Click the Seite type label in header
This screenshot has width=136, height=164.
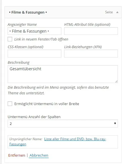click(109, 12)
